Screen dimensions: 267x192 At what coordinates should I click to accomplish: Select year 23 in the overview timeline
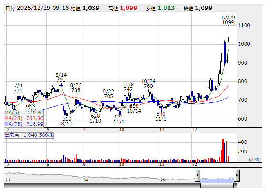[x=7, y=180]
